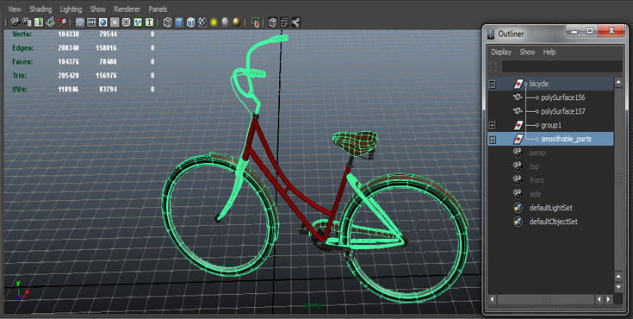
Task: Open Camera Attributes from panel toolbar
Action: pyautogui.click(x=27, y=22)
